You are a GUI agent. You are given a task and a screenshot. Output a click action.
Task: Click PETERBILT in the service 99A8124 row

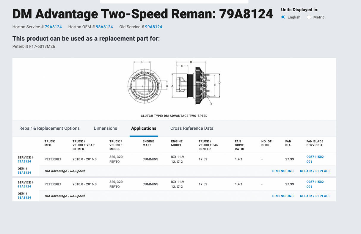[53, 184]
